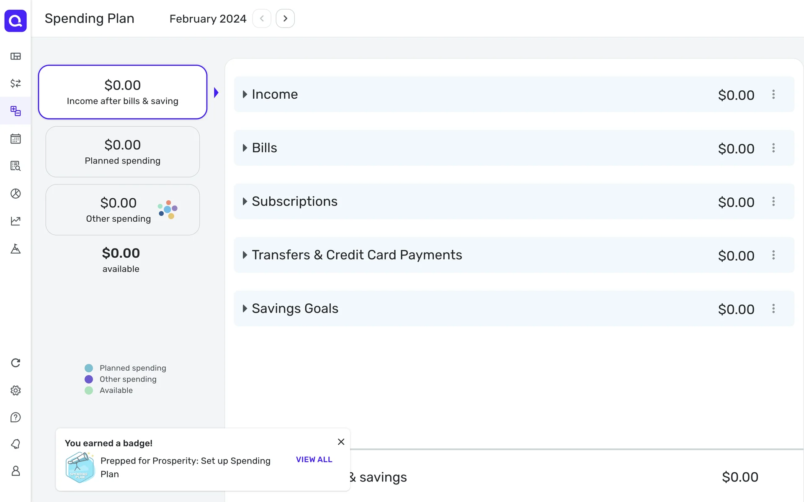Open the transactions sidebar icon
804x502 pixels.
click(x=15, y=83)
